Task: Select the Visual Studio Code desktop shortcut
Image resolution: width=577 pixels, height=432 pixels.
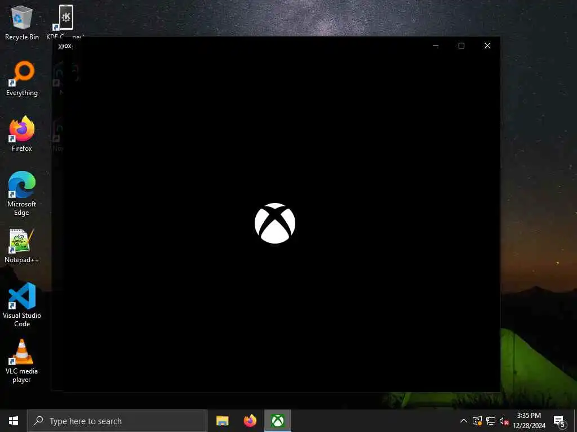Action: tap(22, 305)
